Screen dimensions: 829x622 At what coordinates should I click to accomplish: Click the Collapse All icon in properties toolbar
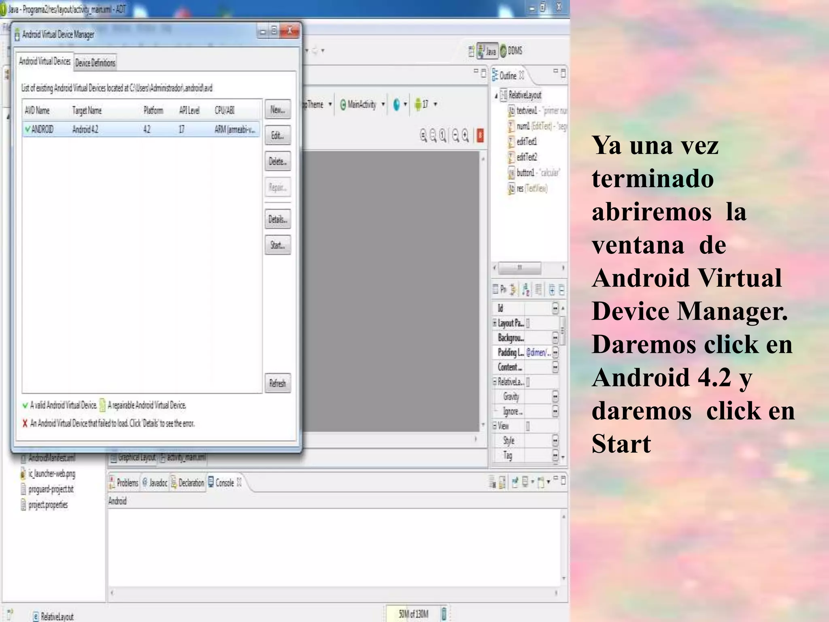(562, 290)
